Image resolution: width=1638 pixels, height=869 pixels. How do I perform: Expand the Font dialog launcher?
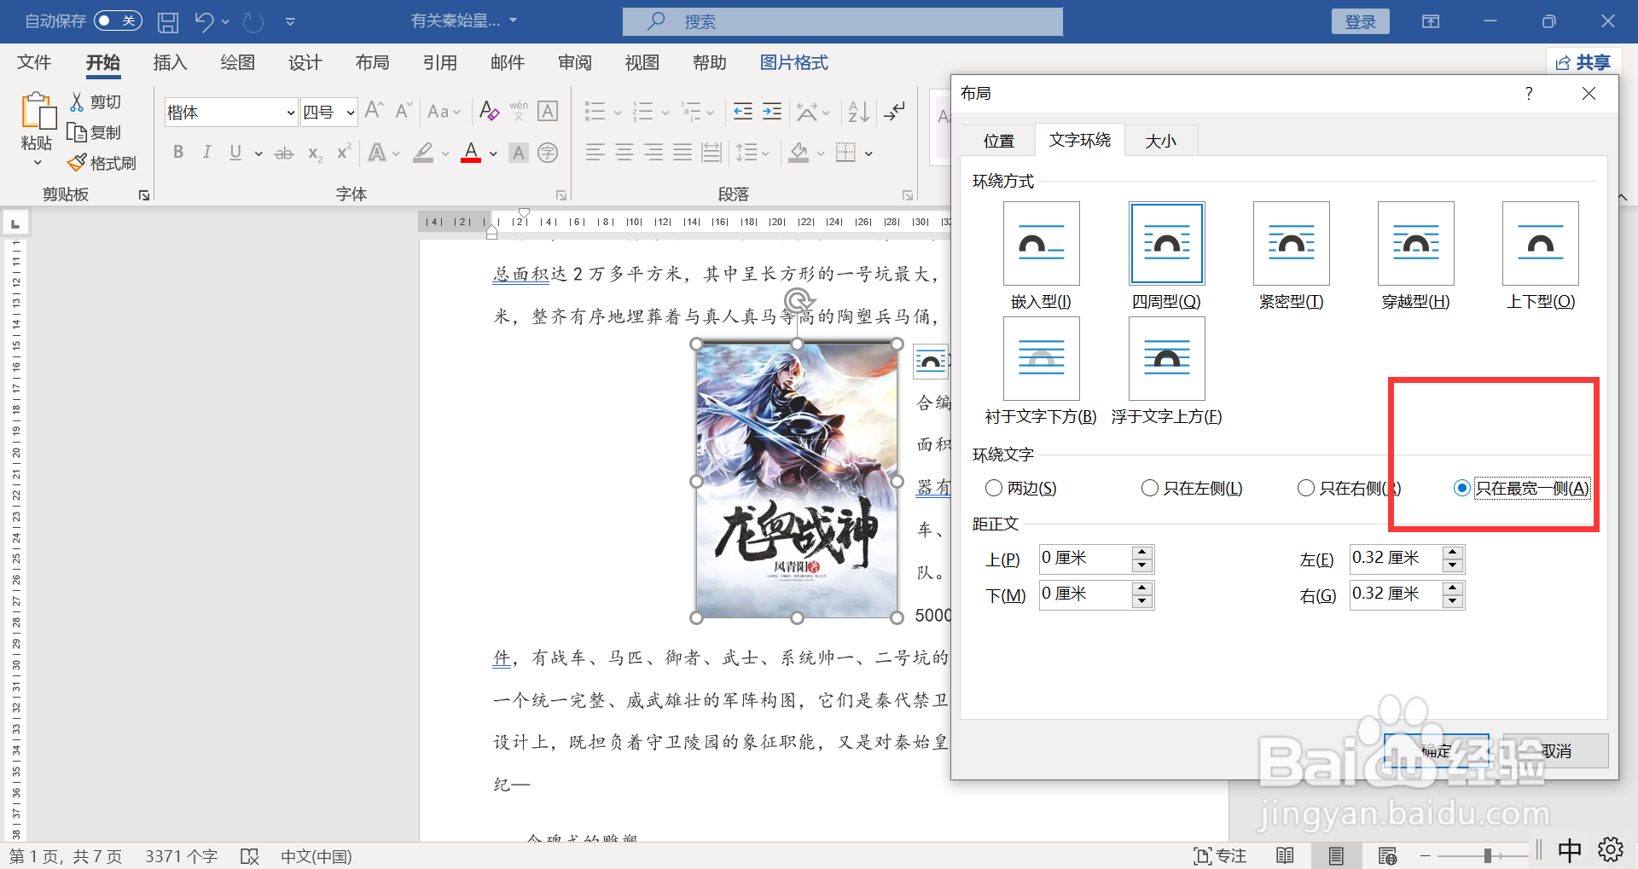click(561, 195)
